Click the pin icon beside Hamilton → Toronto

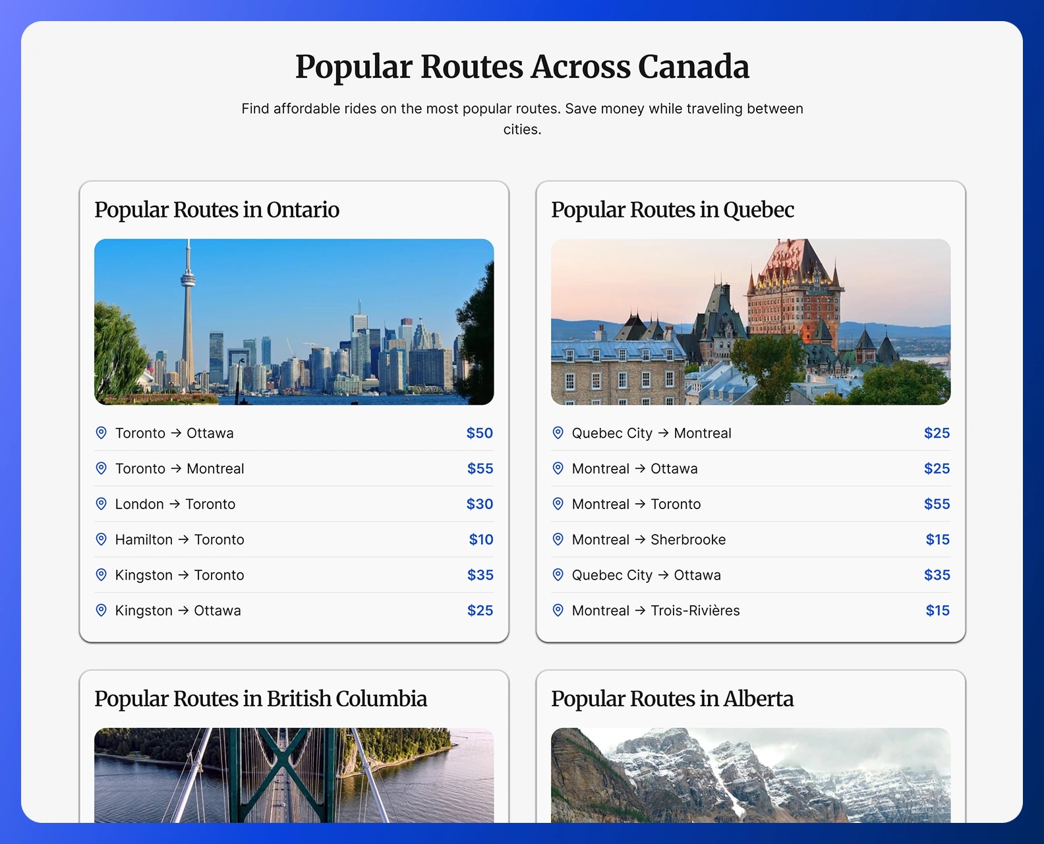101,539
